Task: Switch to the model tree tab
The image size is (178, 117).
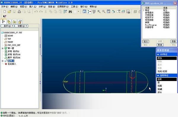Action: pyautogui.click(x=3, y=21)
